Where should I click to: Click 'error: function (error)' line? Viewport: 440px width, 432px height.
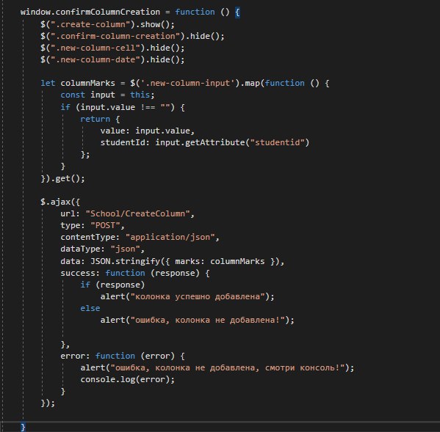coord(123,356)
